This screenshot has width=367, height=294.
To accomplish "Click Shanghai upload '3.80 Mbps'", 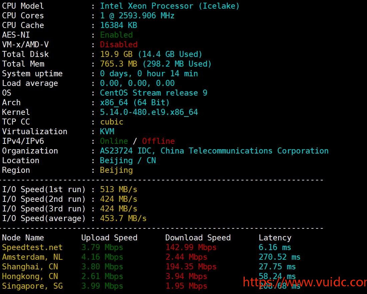I will [x=102, y=267].
